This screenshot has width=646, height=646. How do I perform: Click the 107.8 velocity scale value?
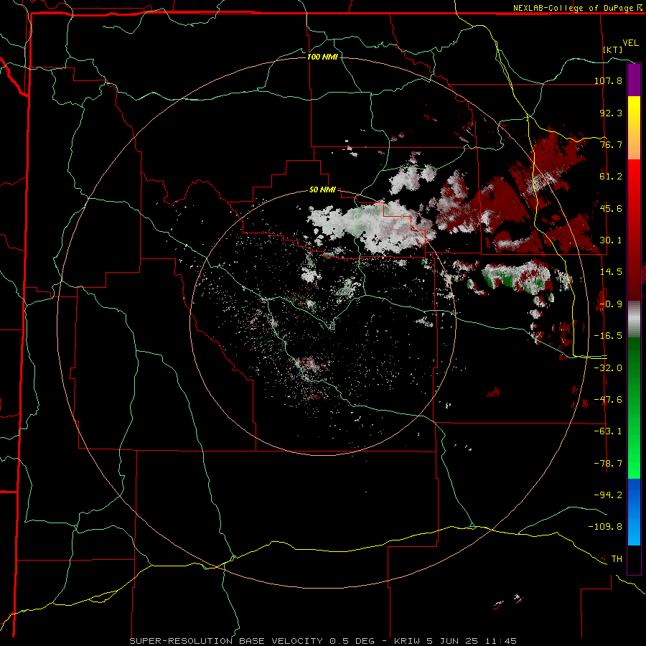pyautogui.click(x=608, y=80)
